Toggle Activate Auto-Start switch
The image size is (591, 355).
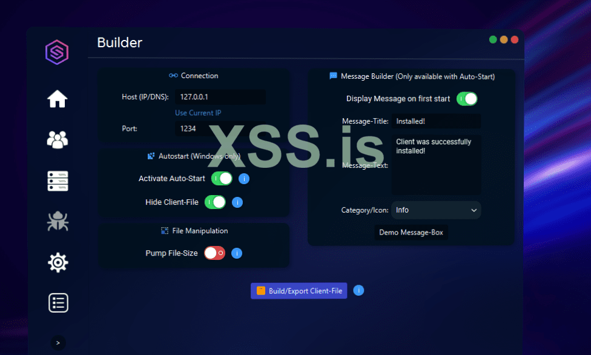pyautogui.click(x=222, y=179)
